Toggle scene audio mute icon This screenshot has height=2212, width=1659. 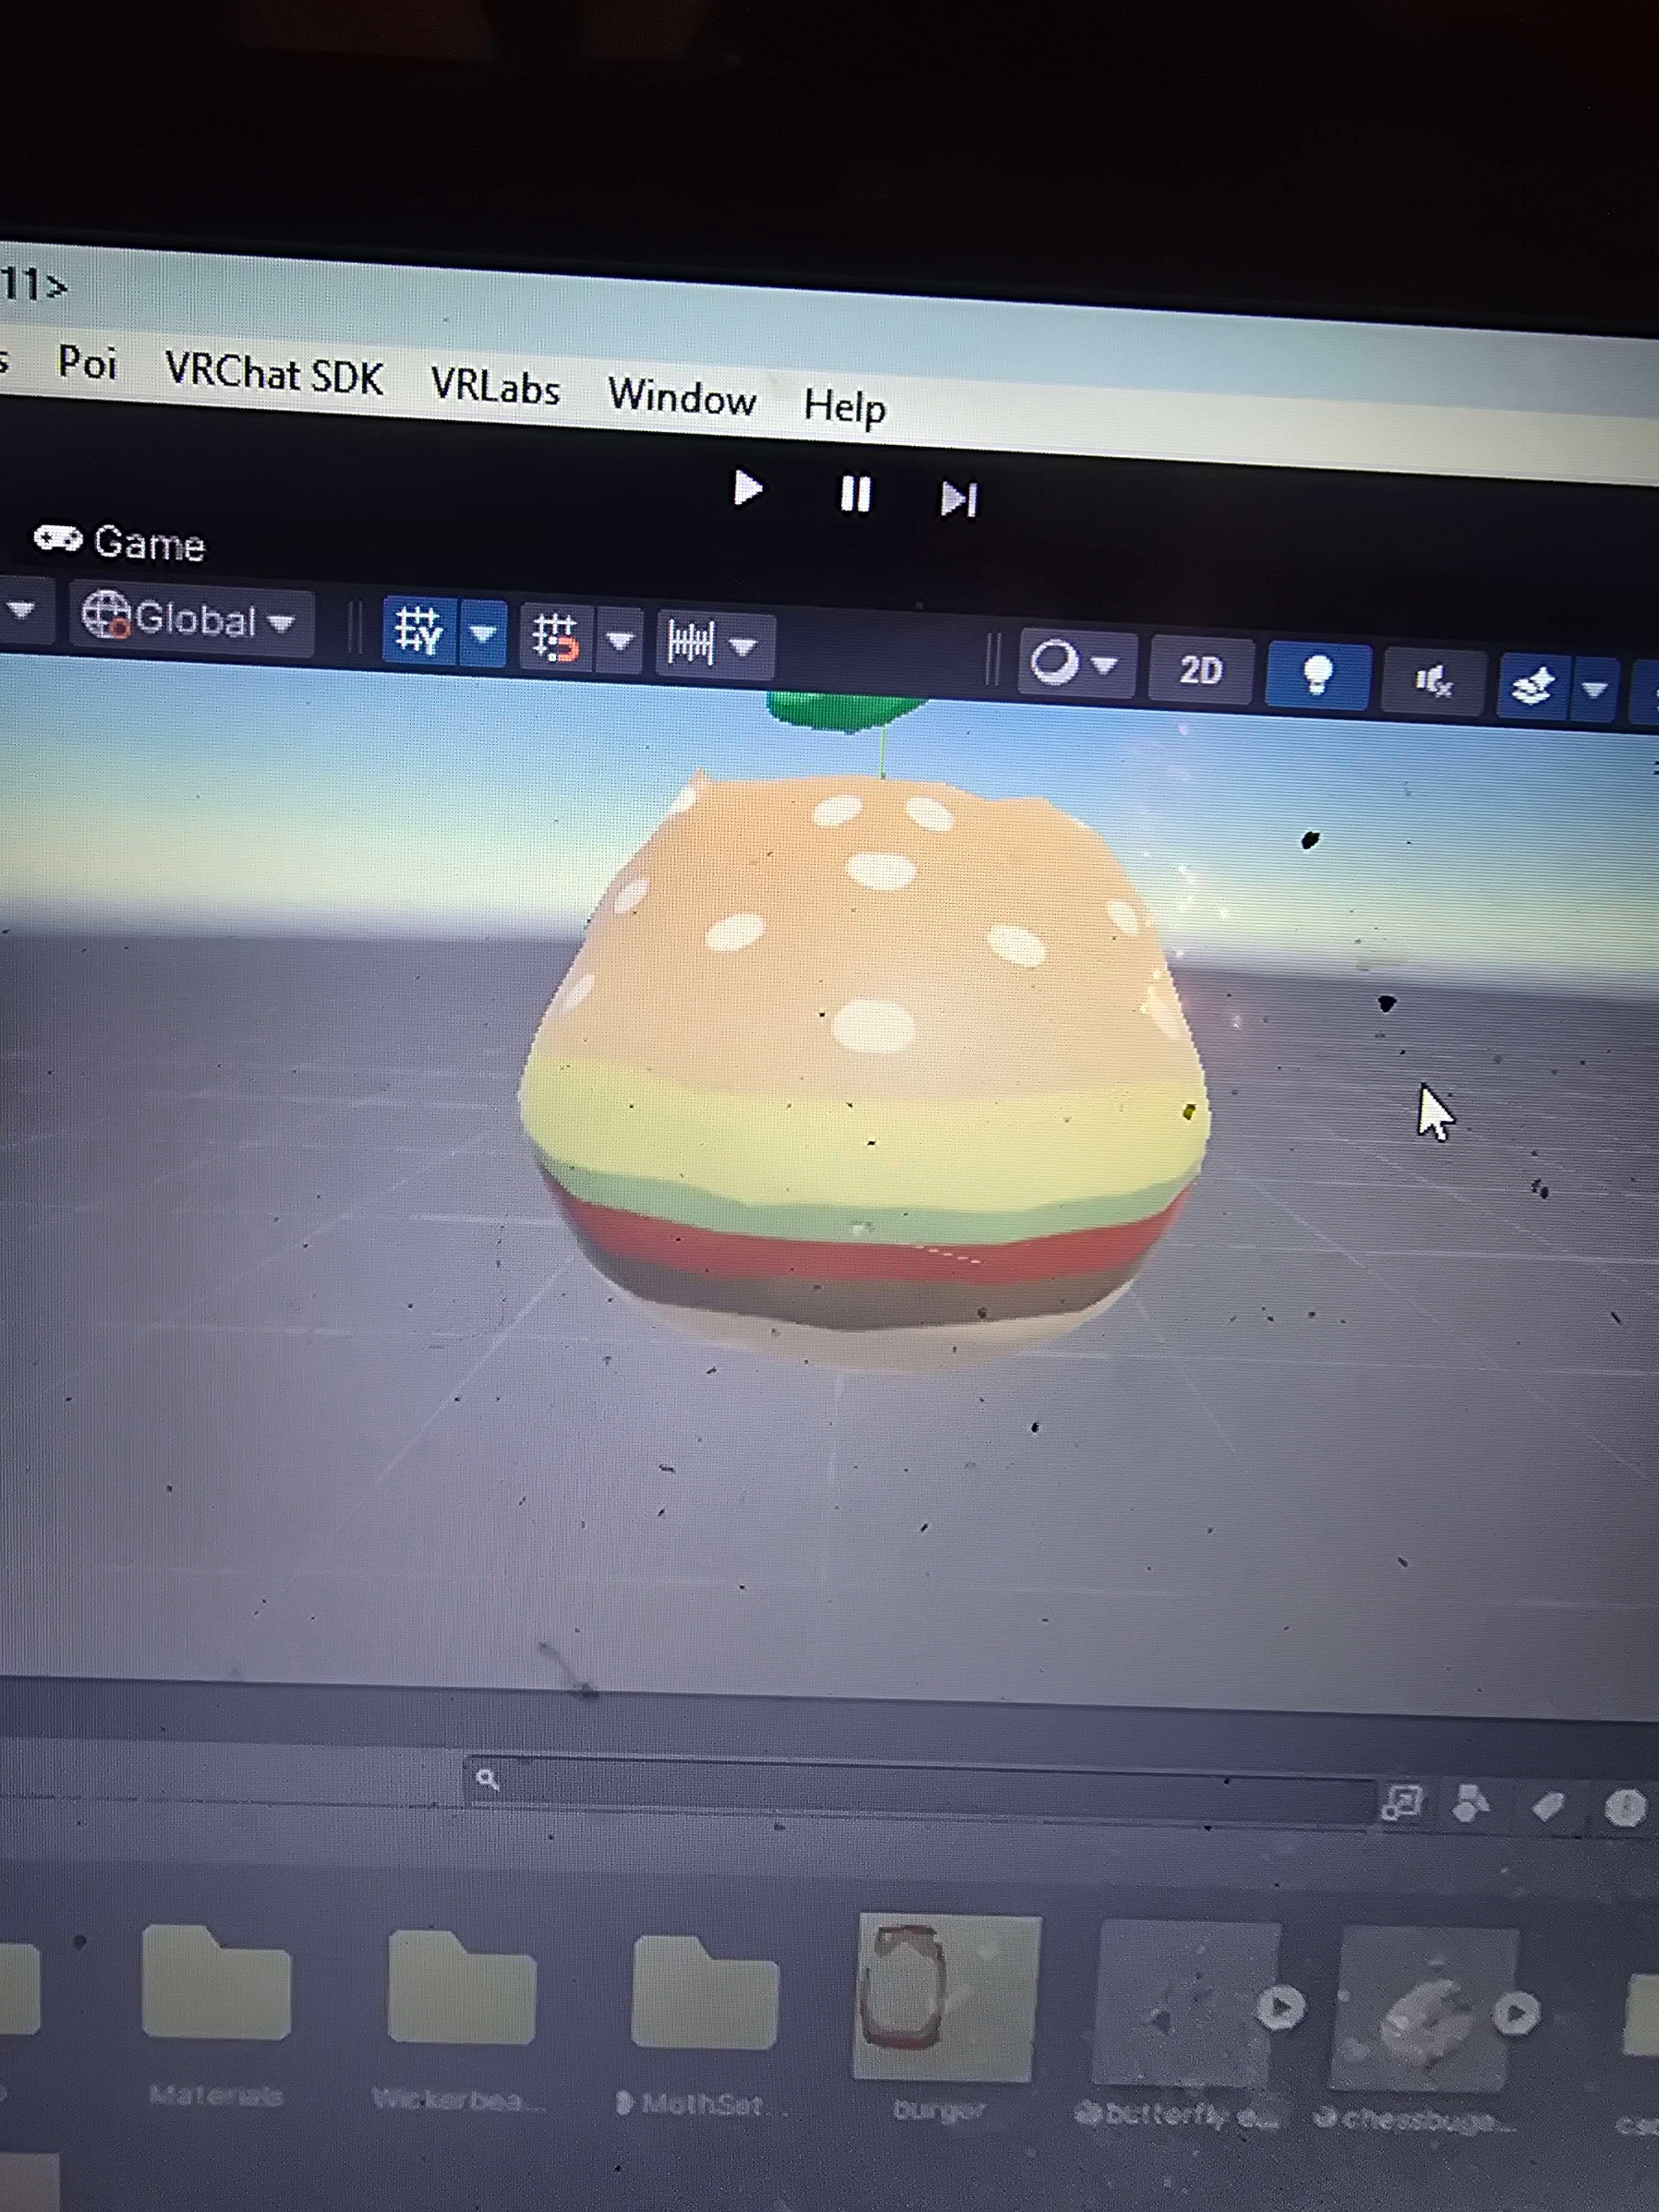(x=1433, y=682)
